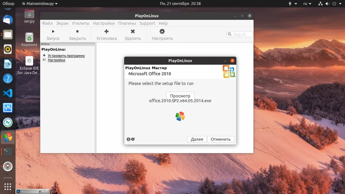Open Установка (Install) from the toolbar
This screenshot has width=345, height=194.
tap(106, 35)
